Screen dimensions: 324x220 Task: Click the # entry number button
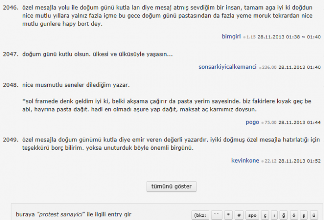coord(239,215)
